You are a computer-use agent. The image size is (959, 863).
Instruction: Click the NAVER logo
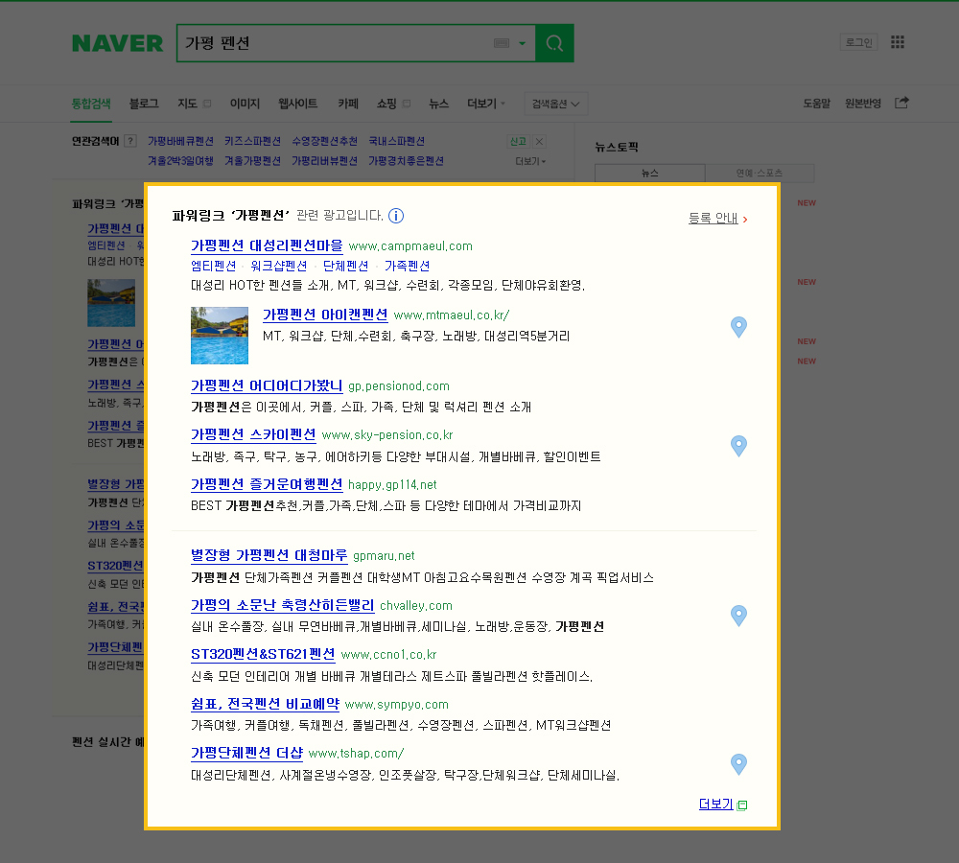pyautogui.click(x=117, y=43)
